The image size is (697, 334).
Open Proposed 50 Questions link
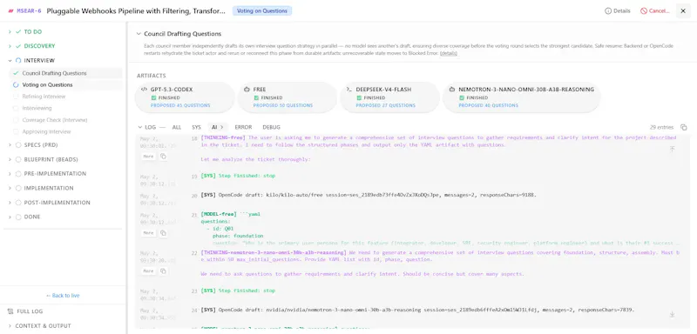tap(282, 105)
